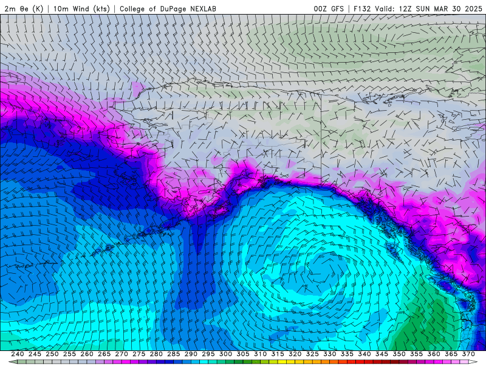Click the 315 value on the color scale
The width and height of the screenshot is (486, 365).
(x=278, y=354)
